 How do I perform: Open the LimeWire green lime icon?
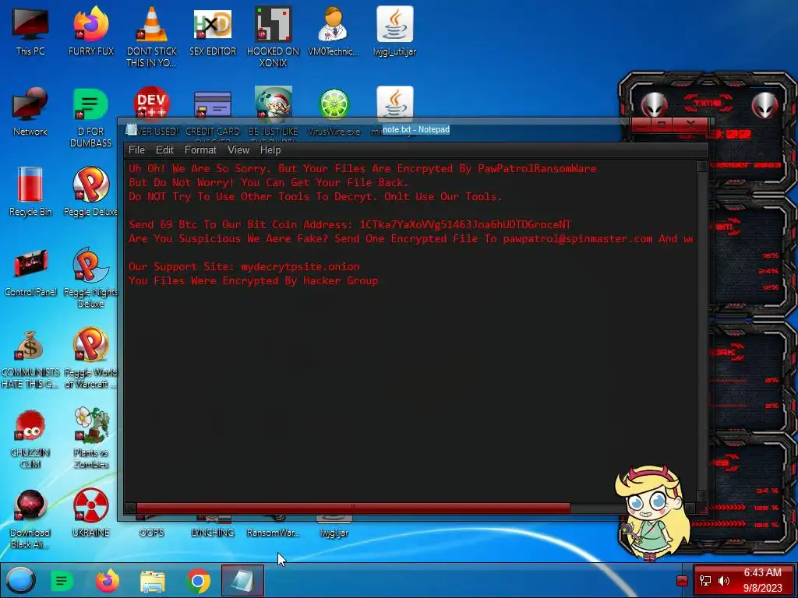coord(334,103)
